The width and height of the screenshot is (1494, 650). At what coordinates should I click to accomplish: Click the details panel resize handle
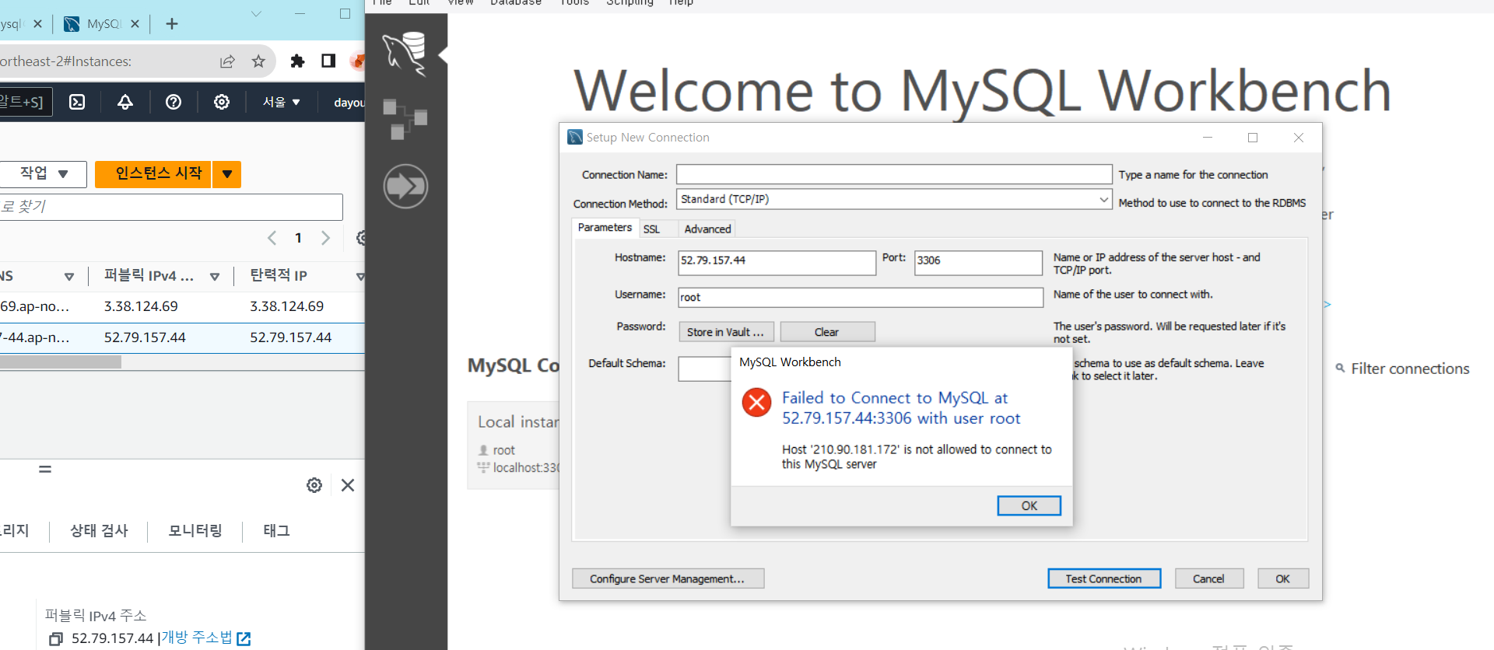45,469
